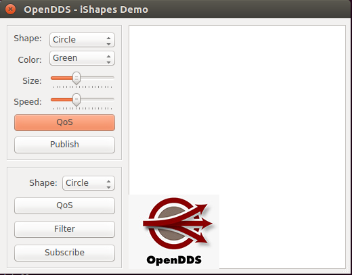
Task: Click the Publish button
Action: click(64, 145)
